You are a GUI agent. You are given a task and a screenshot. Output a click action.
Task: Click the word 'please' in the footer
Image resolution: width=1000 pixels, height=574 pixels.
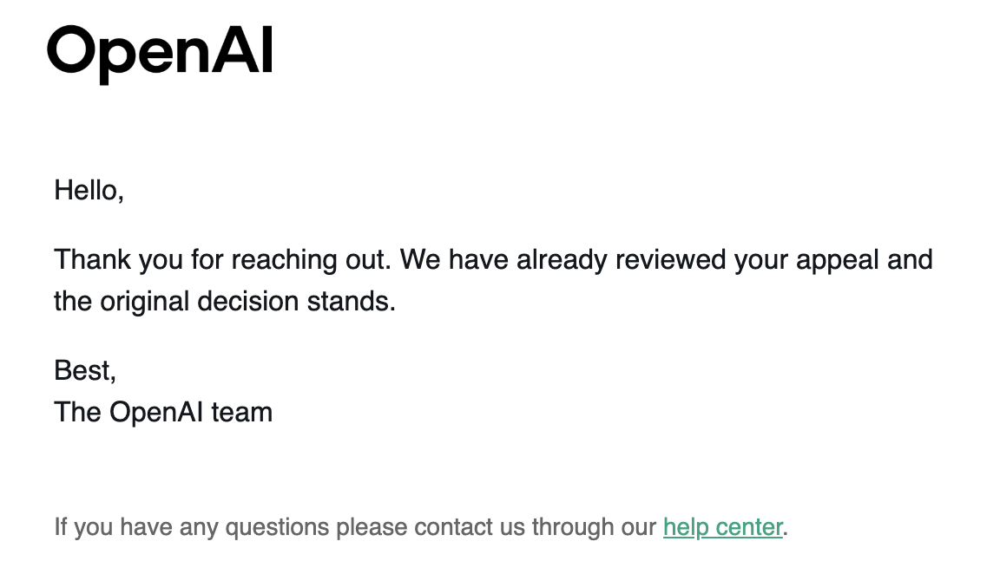pos(372,528)
